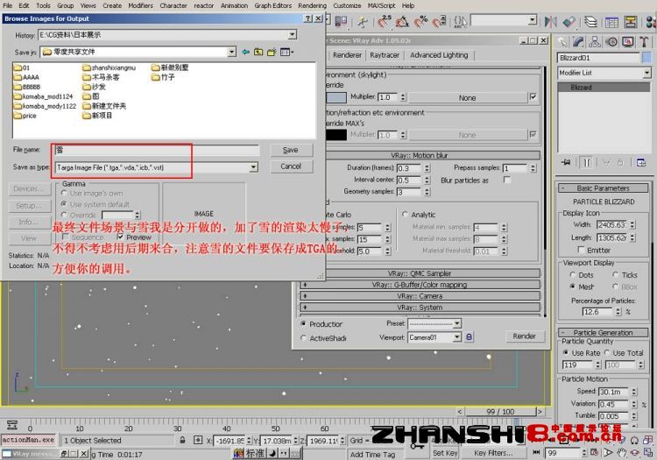Toggle angle snap icon

402,21
